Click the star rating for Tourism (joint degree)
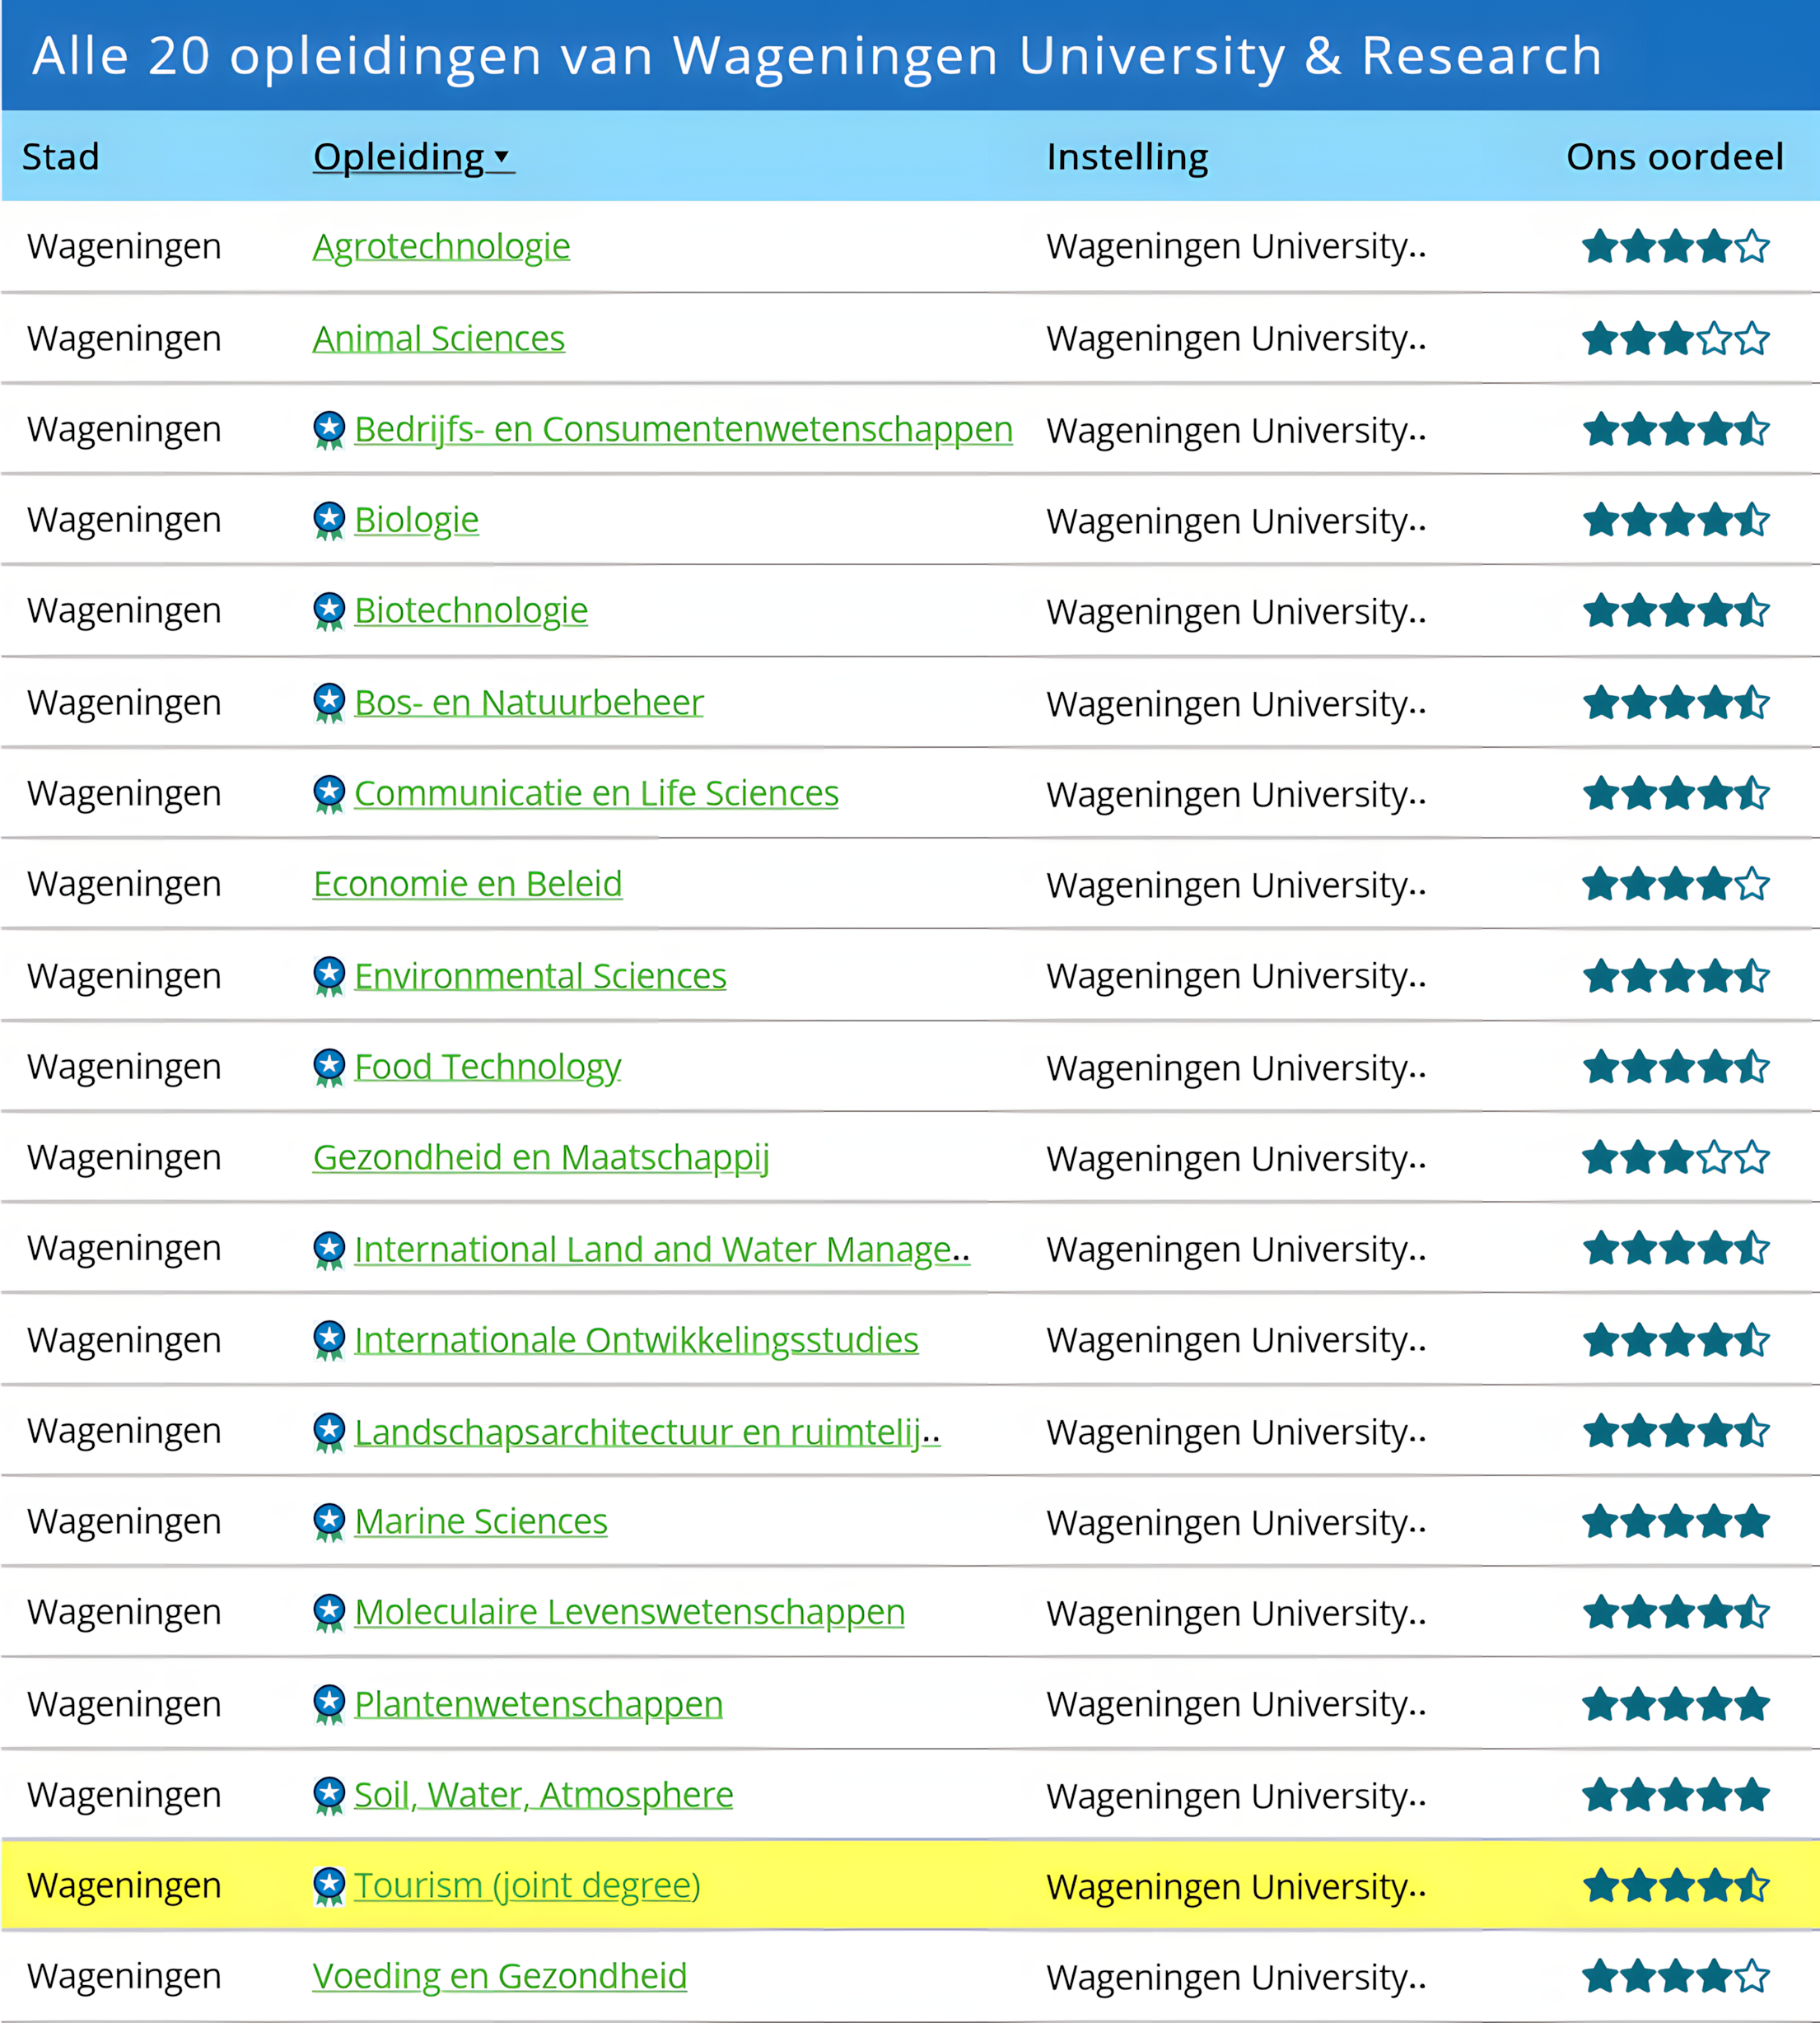The image size is (1820, 2023). (1676, 1887)
